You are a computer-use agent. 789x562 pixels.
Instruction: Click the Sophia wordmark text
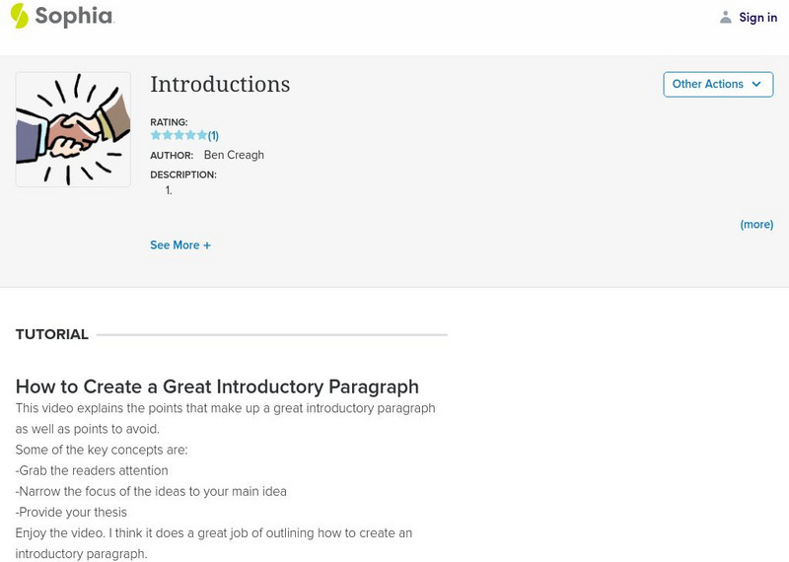(x=75, y=17)
